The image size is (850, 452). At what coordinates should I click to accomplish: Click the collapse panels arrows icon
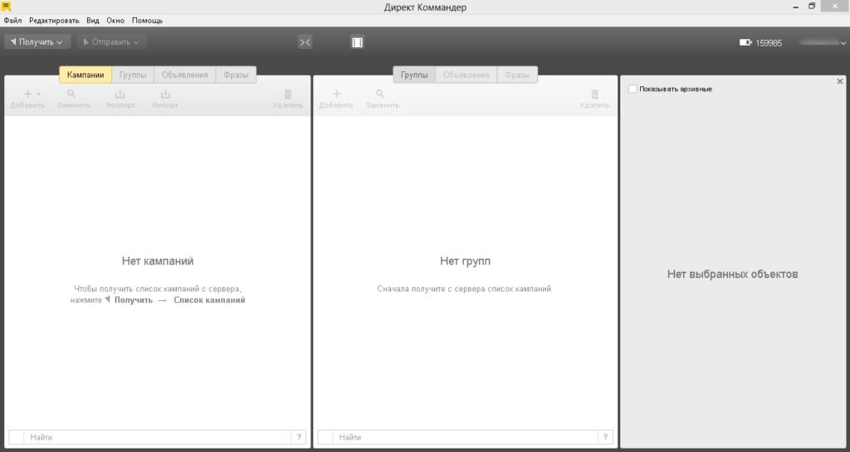(305, 41)
